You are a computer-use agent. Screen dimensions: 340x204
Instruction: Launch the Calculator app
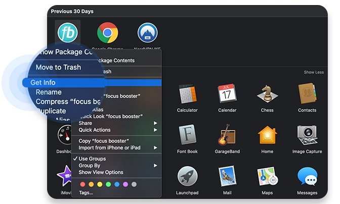187,93
